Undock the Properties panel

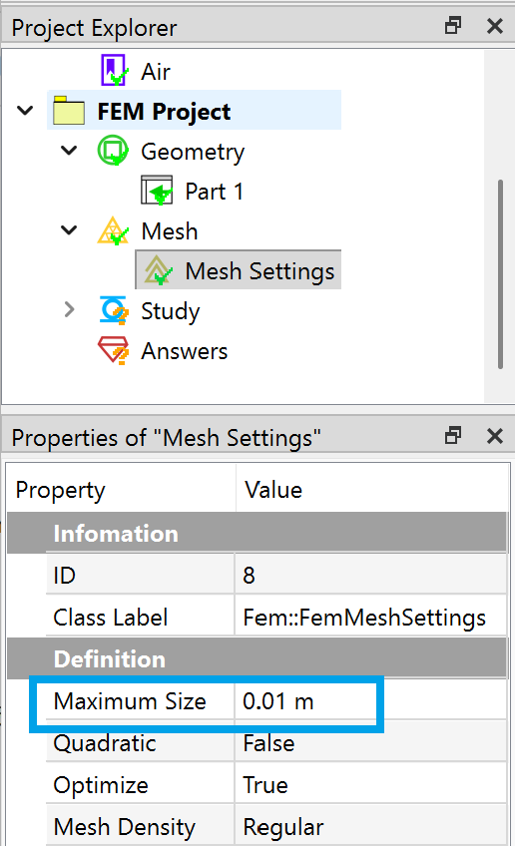[x=453, y=435]
